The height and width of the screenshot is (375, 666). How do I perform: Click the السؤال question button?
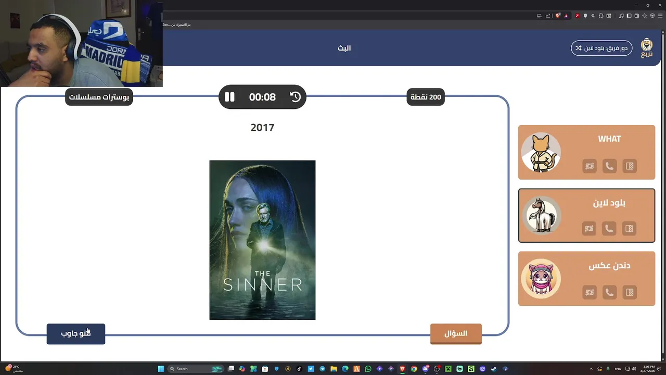[x=456, y=333]
